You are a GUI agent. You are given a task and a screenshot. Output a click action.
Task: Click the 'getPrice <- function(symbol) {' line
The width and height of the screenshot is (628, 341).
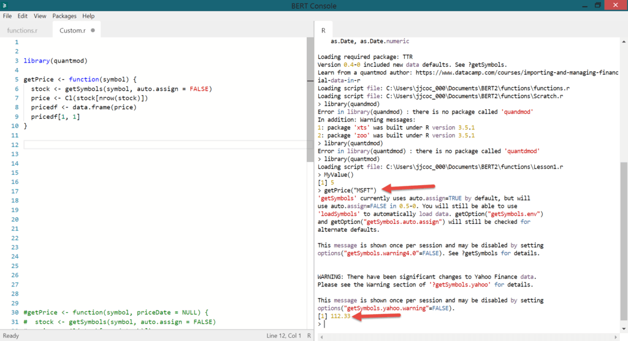click(80, 79)
